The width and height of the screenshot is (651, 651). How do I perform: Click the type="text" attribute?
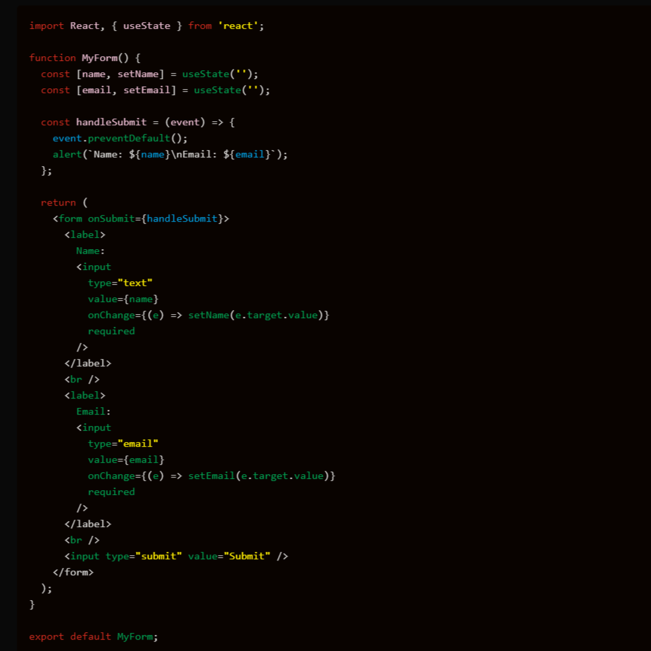coord(120,283)
